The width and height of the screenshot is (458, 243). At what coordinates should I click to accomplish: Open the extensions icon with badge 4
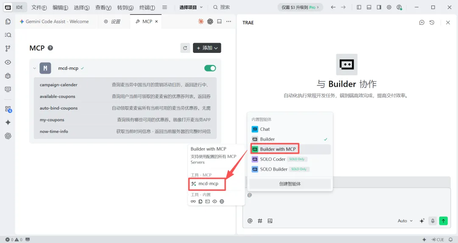[8, 109]
